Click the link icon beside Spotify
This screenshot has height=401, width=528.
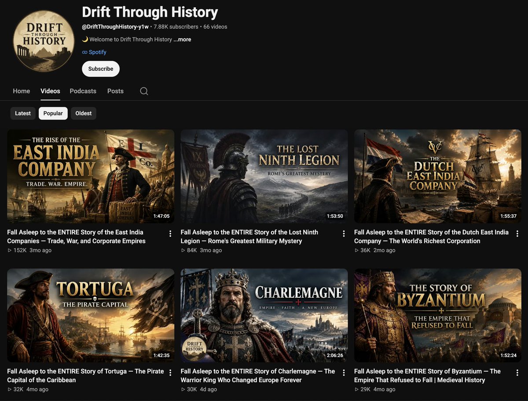[84, 52]
